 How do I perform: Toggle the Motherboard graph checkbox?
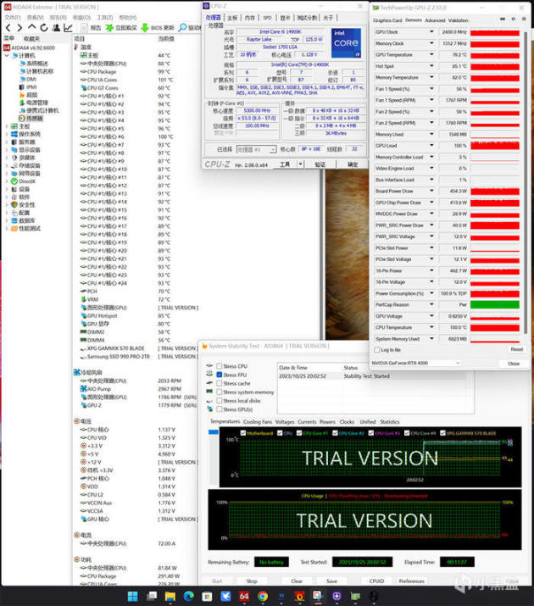pos(243,433)
